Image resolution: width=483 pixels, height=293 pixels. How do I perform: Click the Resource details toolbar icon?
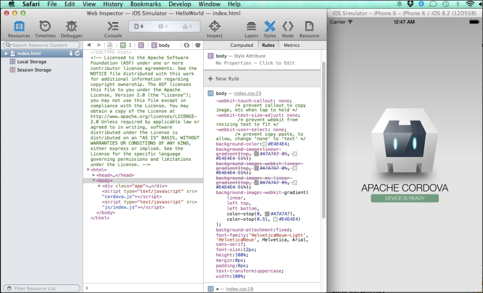[309, 29]
